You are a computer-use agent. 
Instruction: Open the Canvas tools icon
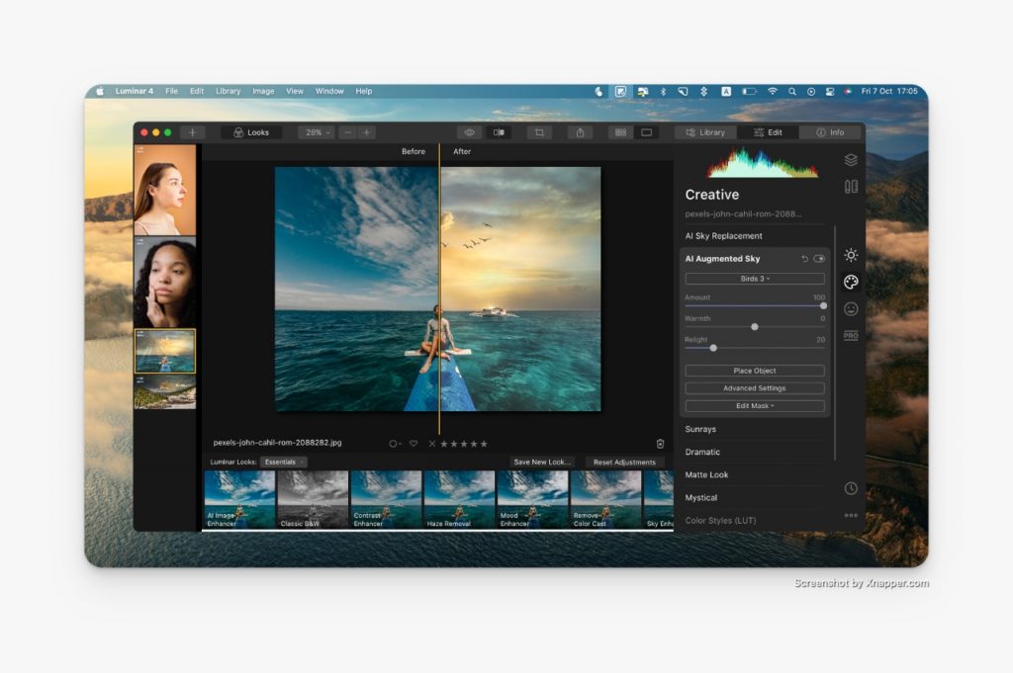851,187
